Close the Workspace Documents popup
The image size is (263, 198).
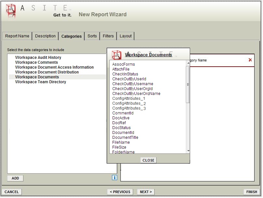tap(148, 161)
